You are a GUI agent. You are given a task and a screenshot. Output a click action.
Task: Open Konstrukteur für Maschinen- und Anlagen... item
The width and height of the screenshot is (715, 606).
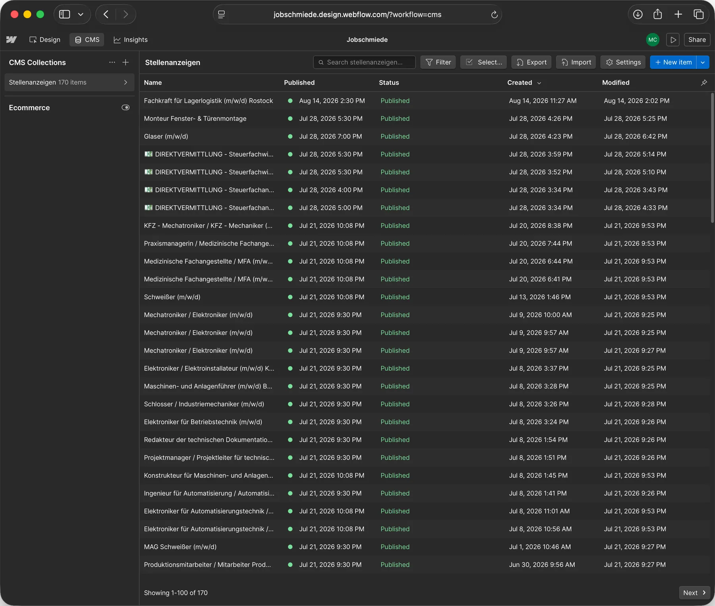(x=209, y=475)
